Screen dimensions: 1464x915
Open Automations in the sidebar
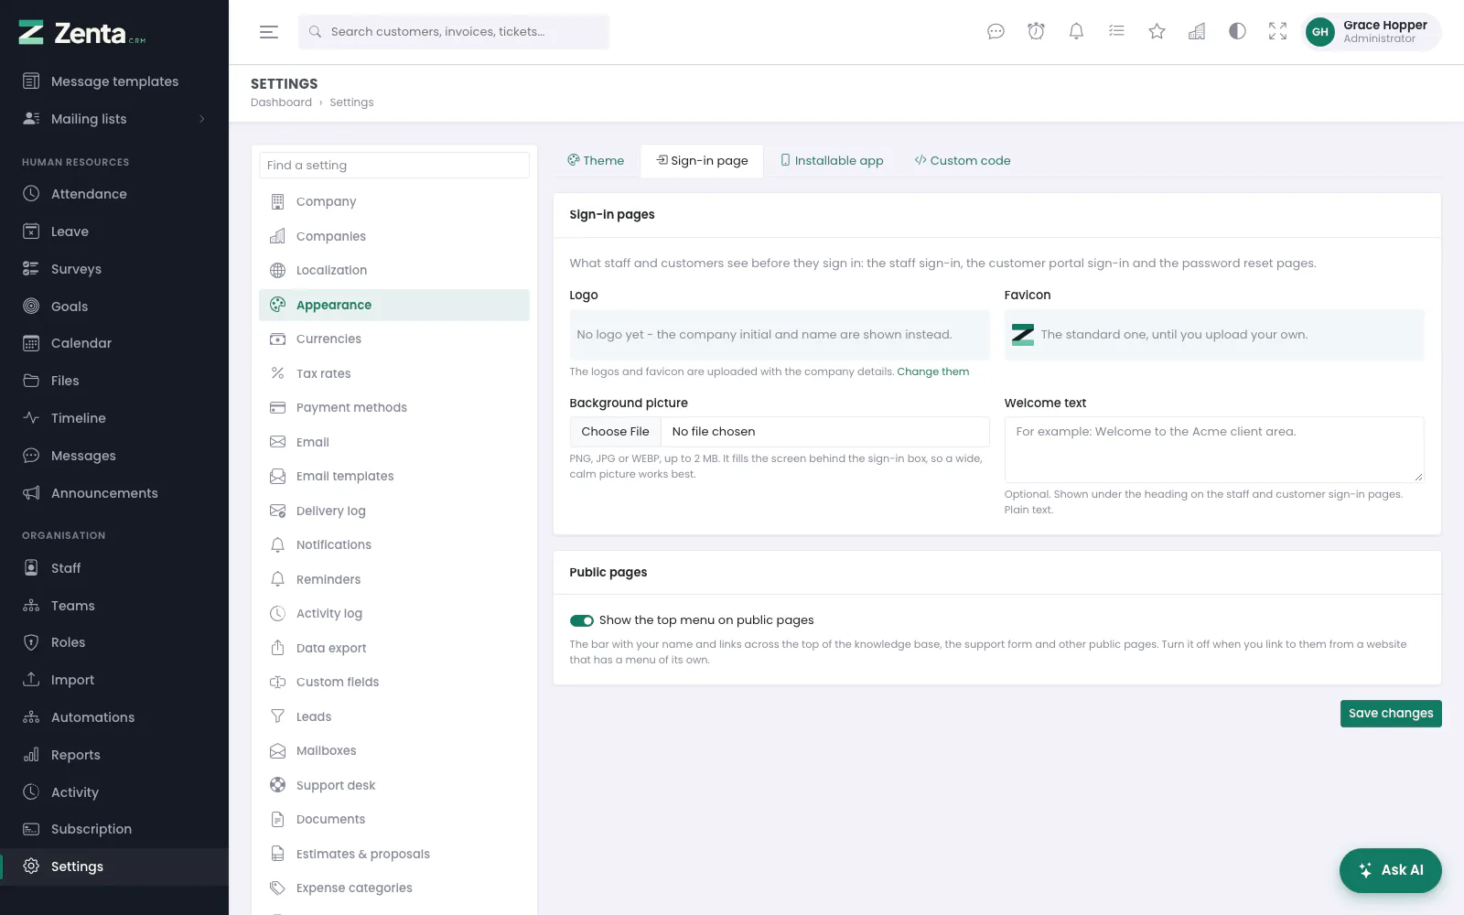[114, 717]
